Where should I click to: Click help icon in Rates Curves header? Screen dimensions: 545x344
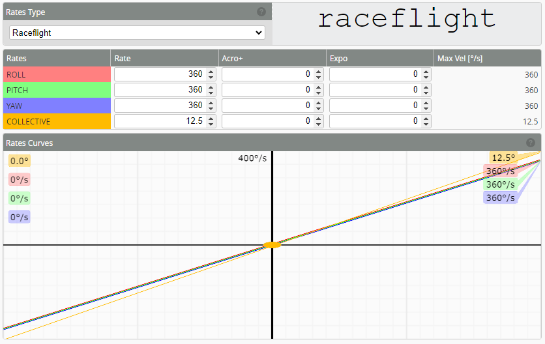tap(531, 143)
